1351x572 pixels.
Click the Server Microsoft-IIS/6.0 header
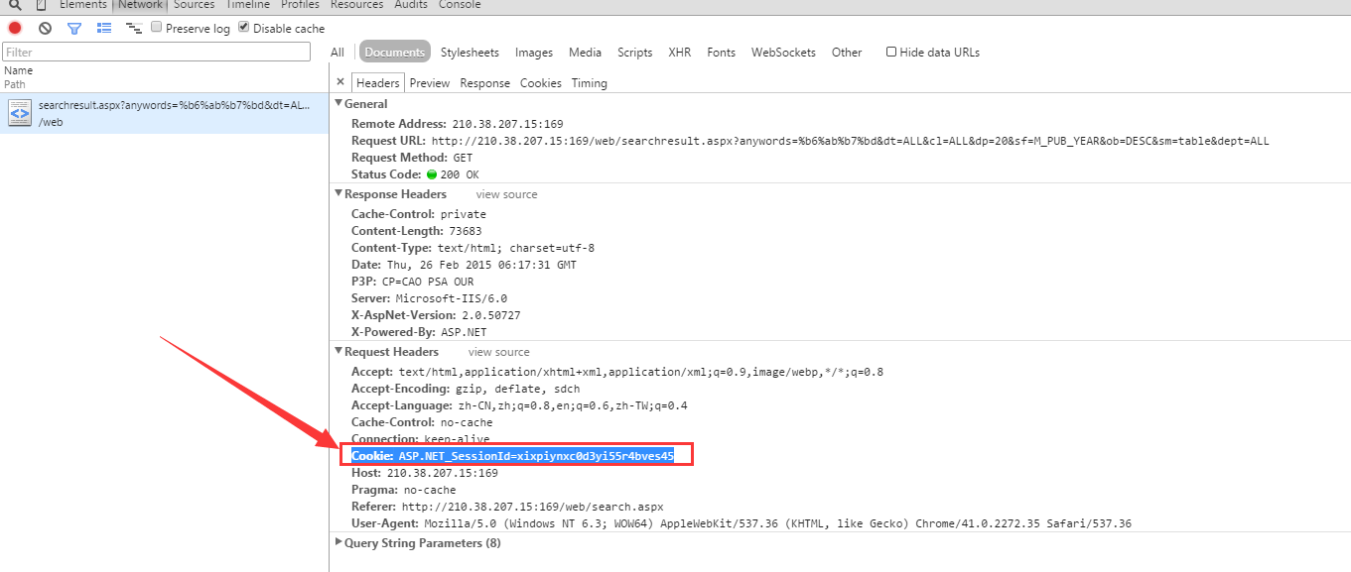tap(429, 298)
